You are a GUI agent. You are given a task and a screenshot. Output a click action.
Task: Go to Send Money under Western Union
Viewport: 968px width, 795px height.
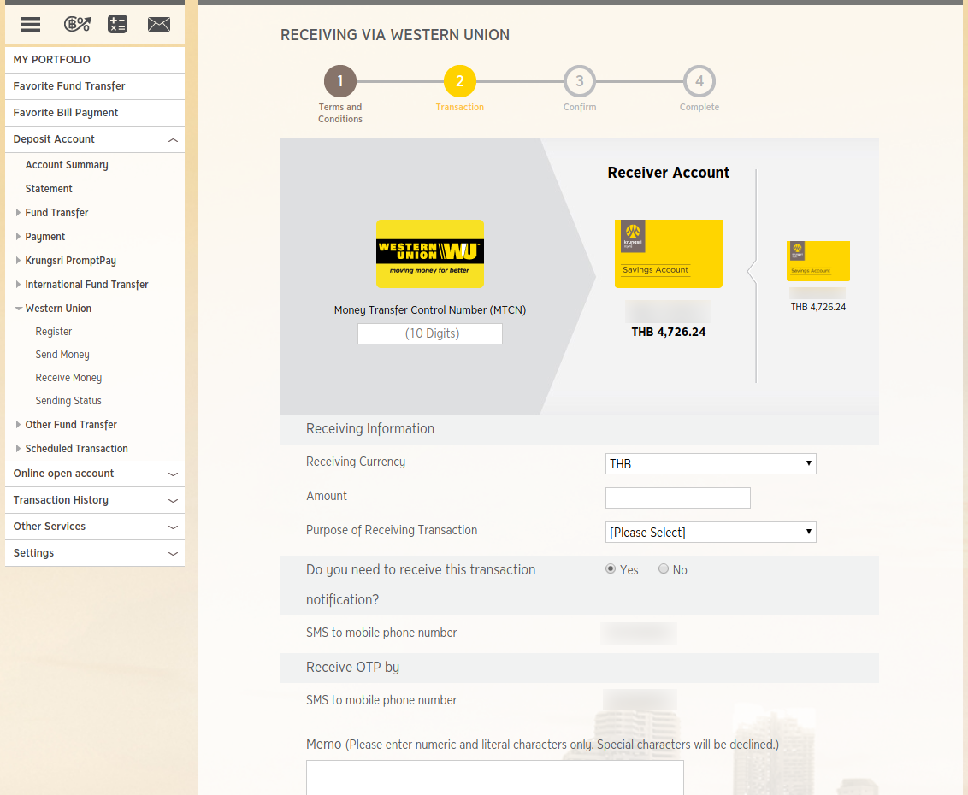62,355
